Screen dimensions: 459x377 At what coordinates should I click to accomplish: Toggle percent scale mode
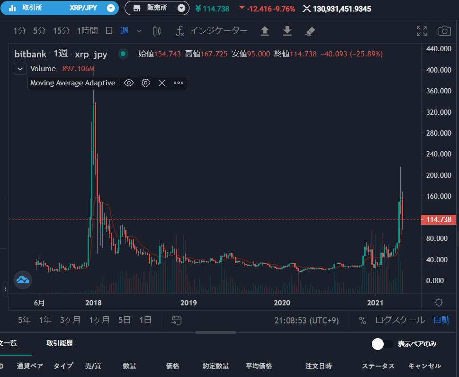pyautogui.click(x=363, y=321)
